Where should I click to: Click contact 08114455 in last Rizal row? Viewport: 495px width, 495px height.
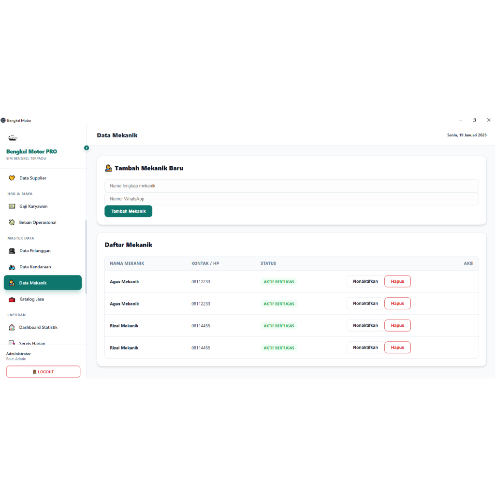coord(201,348)
